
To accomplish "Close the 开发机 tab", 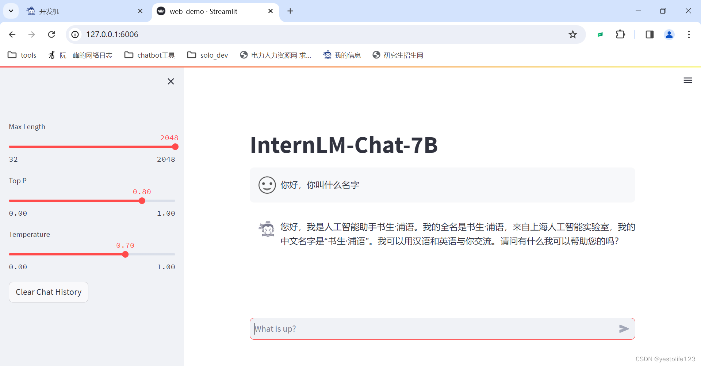I will (140, 11).
